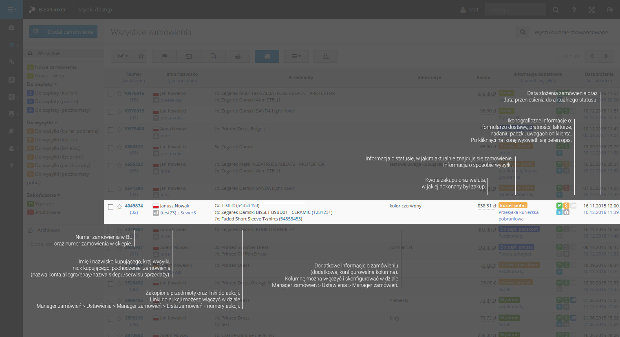Tick the checkbox for order 4049874
620x337 pixels.
110,207
